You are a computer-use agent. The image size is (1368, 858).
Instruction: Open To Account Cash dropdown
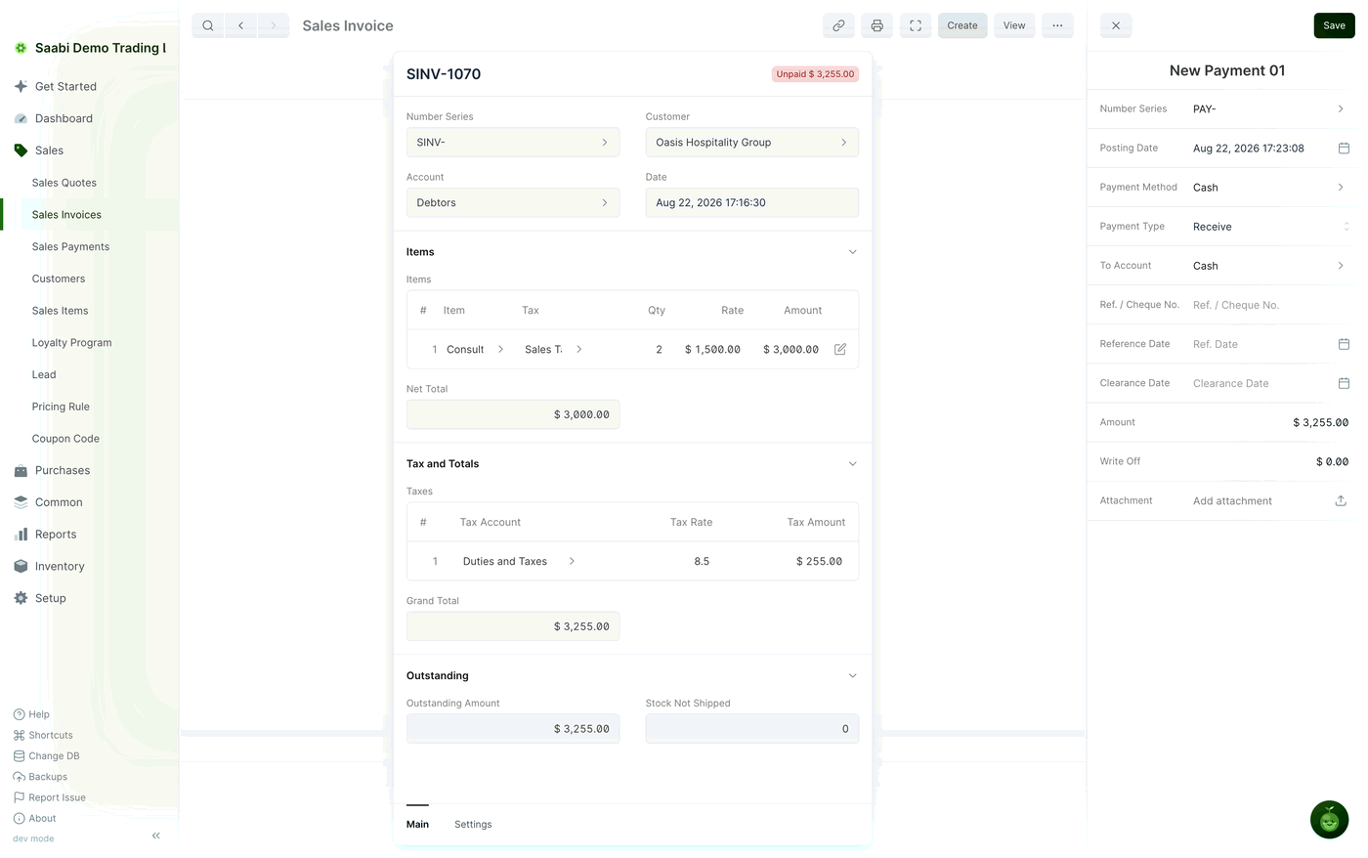point(1268,266)
